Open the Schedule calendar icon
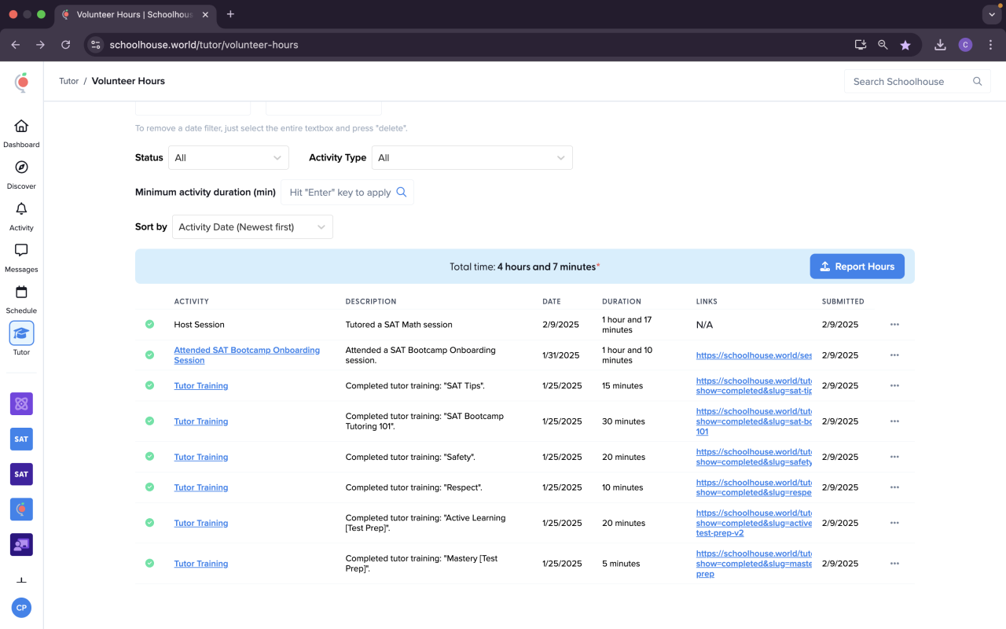Viewport: 1006px width, 629px height. pos(21,292)
